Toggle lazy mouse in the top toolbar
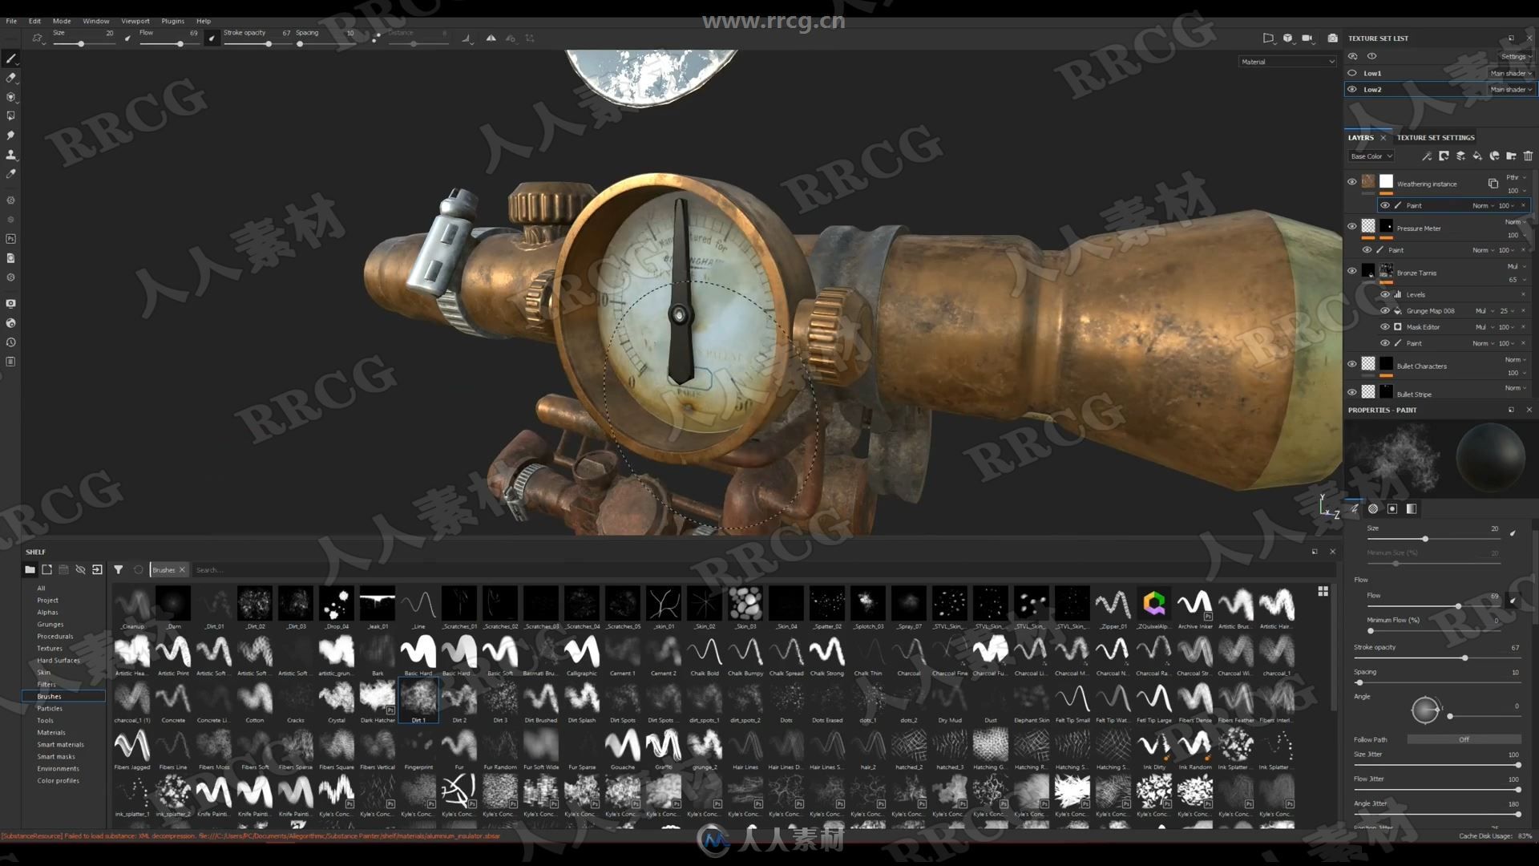1539x866 pixels. 376,38
